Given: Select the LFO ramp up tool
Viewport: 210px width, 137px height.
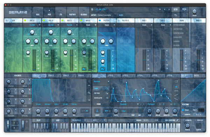Looking at the screenshot, I should click(x=176, y=95).
